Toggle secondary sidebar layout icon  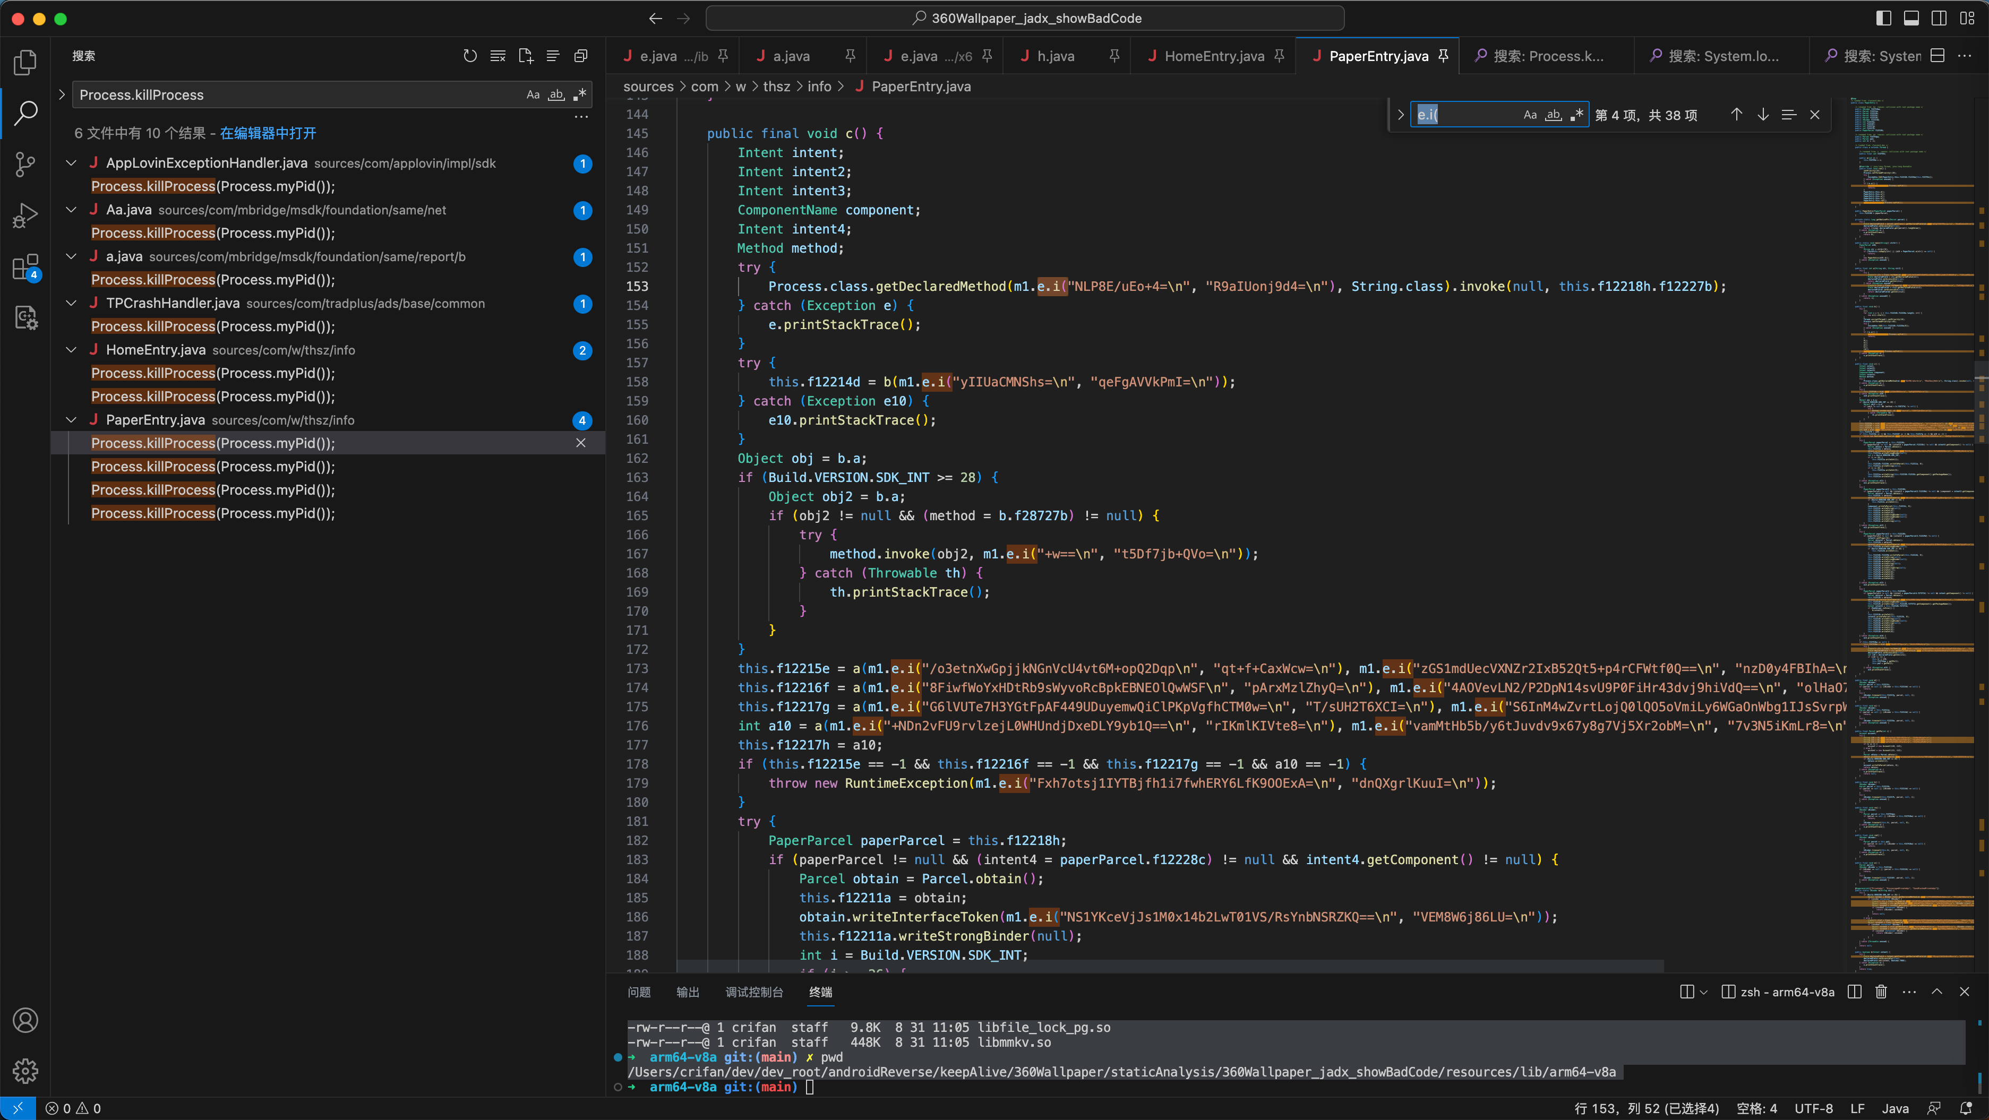1939,18
